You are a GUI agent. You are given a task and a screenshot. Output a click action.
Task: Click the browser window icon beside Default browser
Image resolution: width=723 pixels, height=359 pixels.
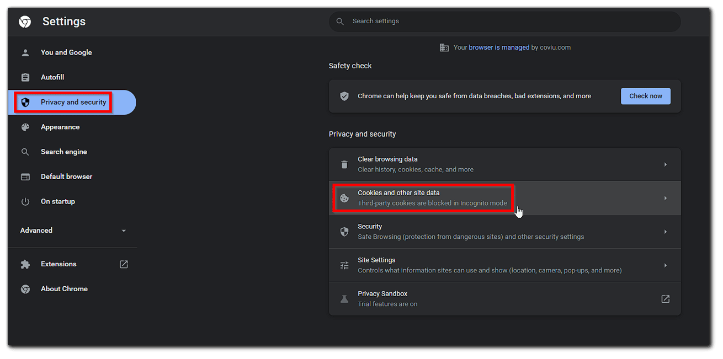(25, 176)
